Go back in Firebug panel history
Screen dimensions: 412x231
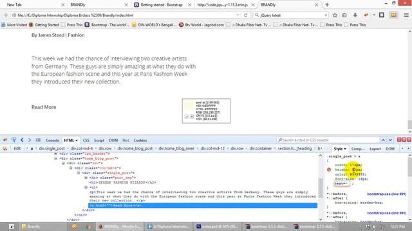[22, 140]
